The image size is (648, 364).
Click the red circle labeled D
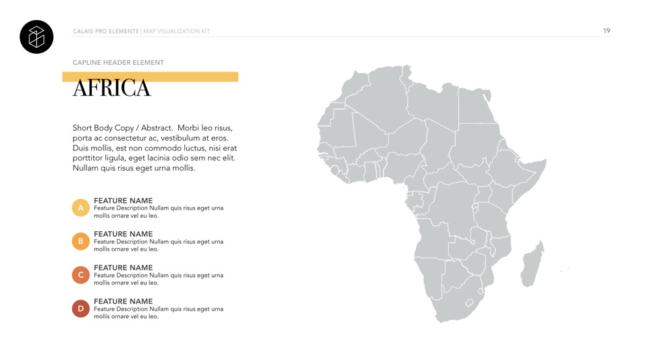pyautogui.click(x=80, y=309)
